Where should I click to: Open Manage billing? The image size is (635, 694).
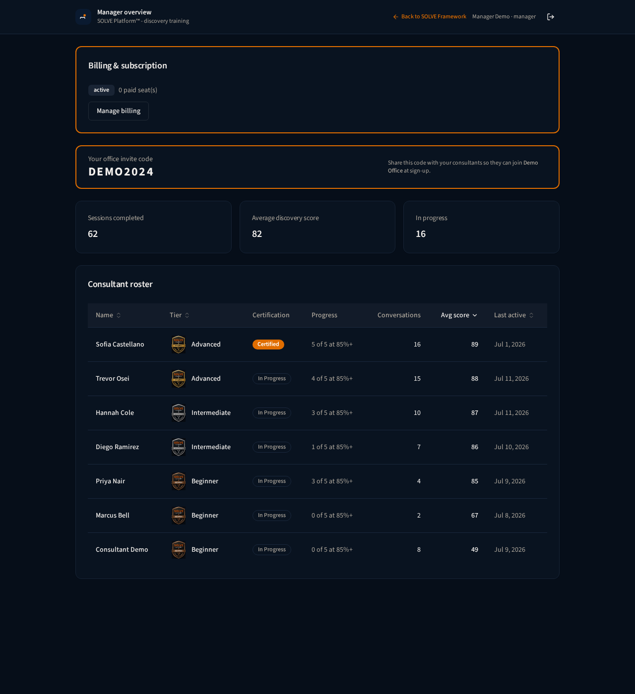pos(119,111)
